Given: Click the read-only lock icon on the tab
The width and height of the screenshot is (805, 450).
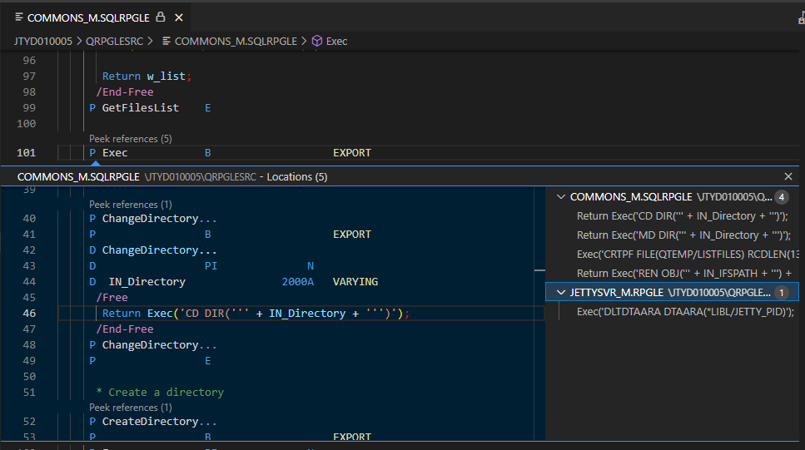Looking at the screenshot, I should pyautogui.click(x=161, y=17).
